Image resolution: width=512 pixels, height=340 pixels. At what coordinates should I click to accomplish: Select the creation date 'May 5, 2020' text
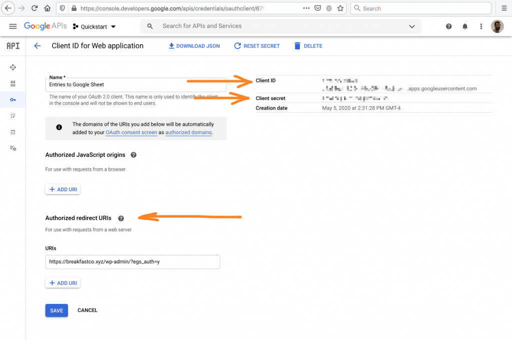pos(361,108)
